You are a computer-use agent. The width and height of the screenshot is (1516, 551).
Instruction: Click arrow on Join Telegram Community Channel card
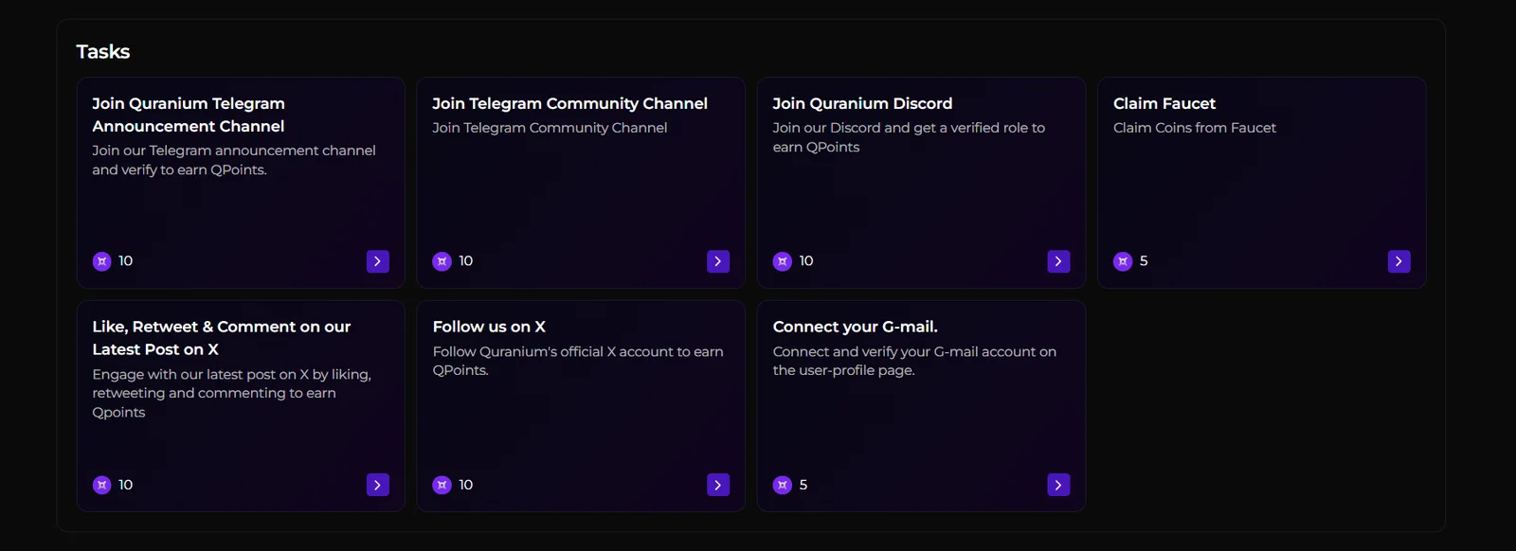[x=718, y=261]
